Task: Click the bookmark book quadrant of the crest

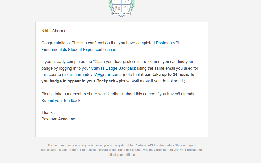Action: pyautogui.click(x=126, y=8)
